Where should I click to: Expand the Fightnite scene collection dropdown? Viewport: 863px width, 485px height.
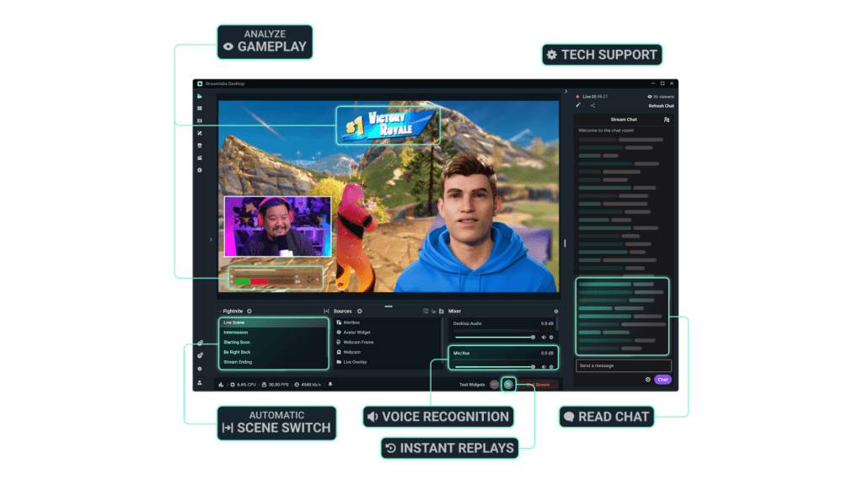click(x=220, y=312)
